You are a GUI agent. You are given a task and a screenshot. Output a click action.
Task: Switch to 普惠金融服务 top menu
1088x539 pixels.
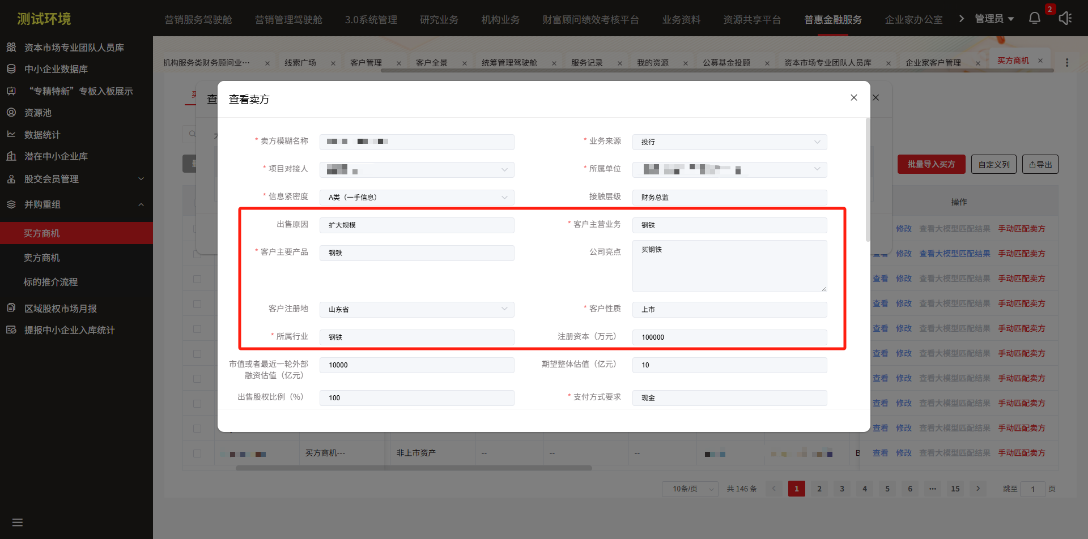click(833, 19)
